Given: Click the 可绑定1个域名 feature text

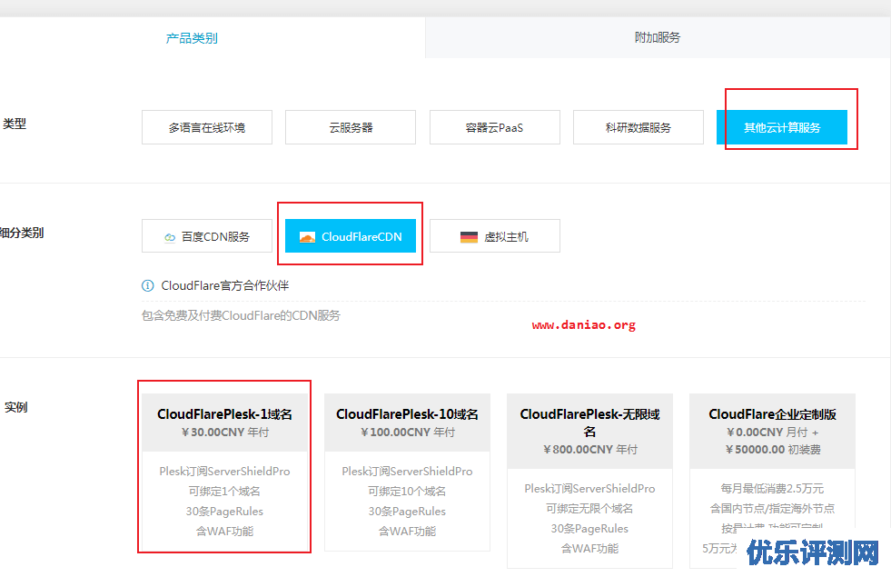Looking at the screenshot, I should tap(224, 492).
